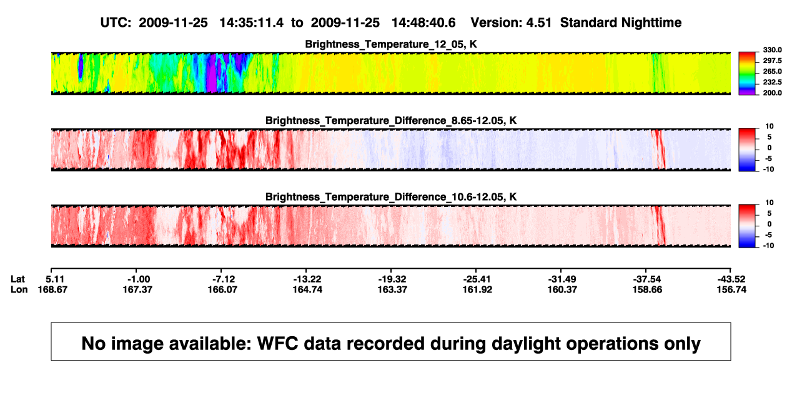This screenshot has width=812, height=416.
Task: Click the red-blue color bar for 8.65-12.05
Action: tap(747, 149)
